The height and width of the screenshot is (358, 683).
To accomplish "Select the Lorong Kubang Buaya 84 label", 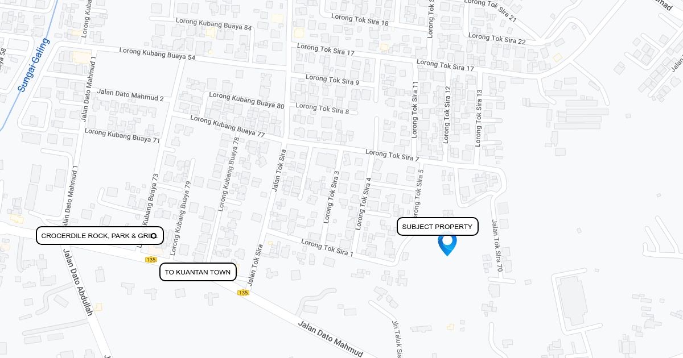I will pyautogui.click(x=213, y=24).
